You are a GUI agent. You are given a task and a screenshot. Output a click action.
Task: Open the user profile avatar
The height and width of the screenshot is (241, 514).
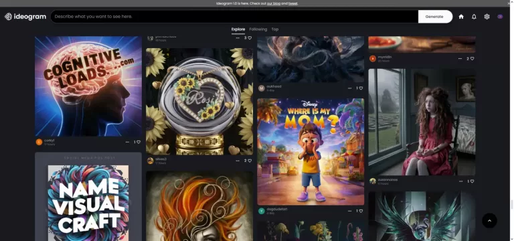coord(500,17)
